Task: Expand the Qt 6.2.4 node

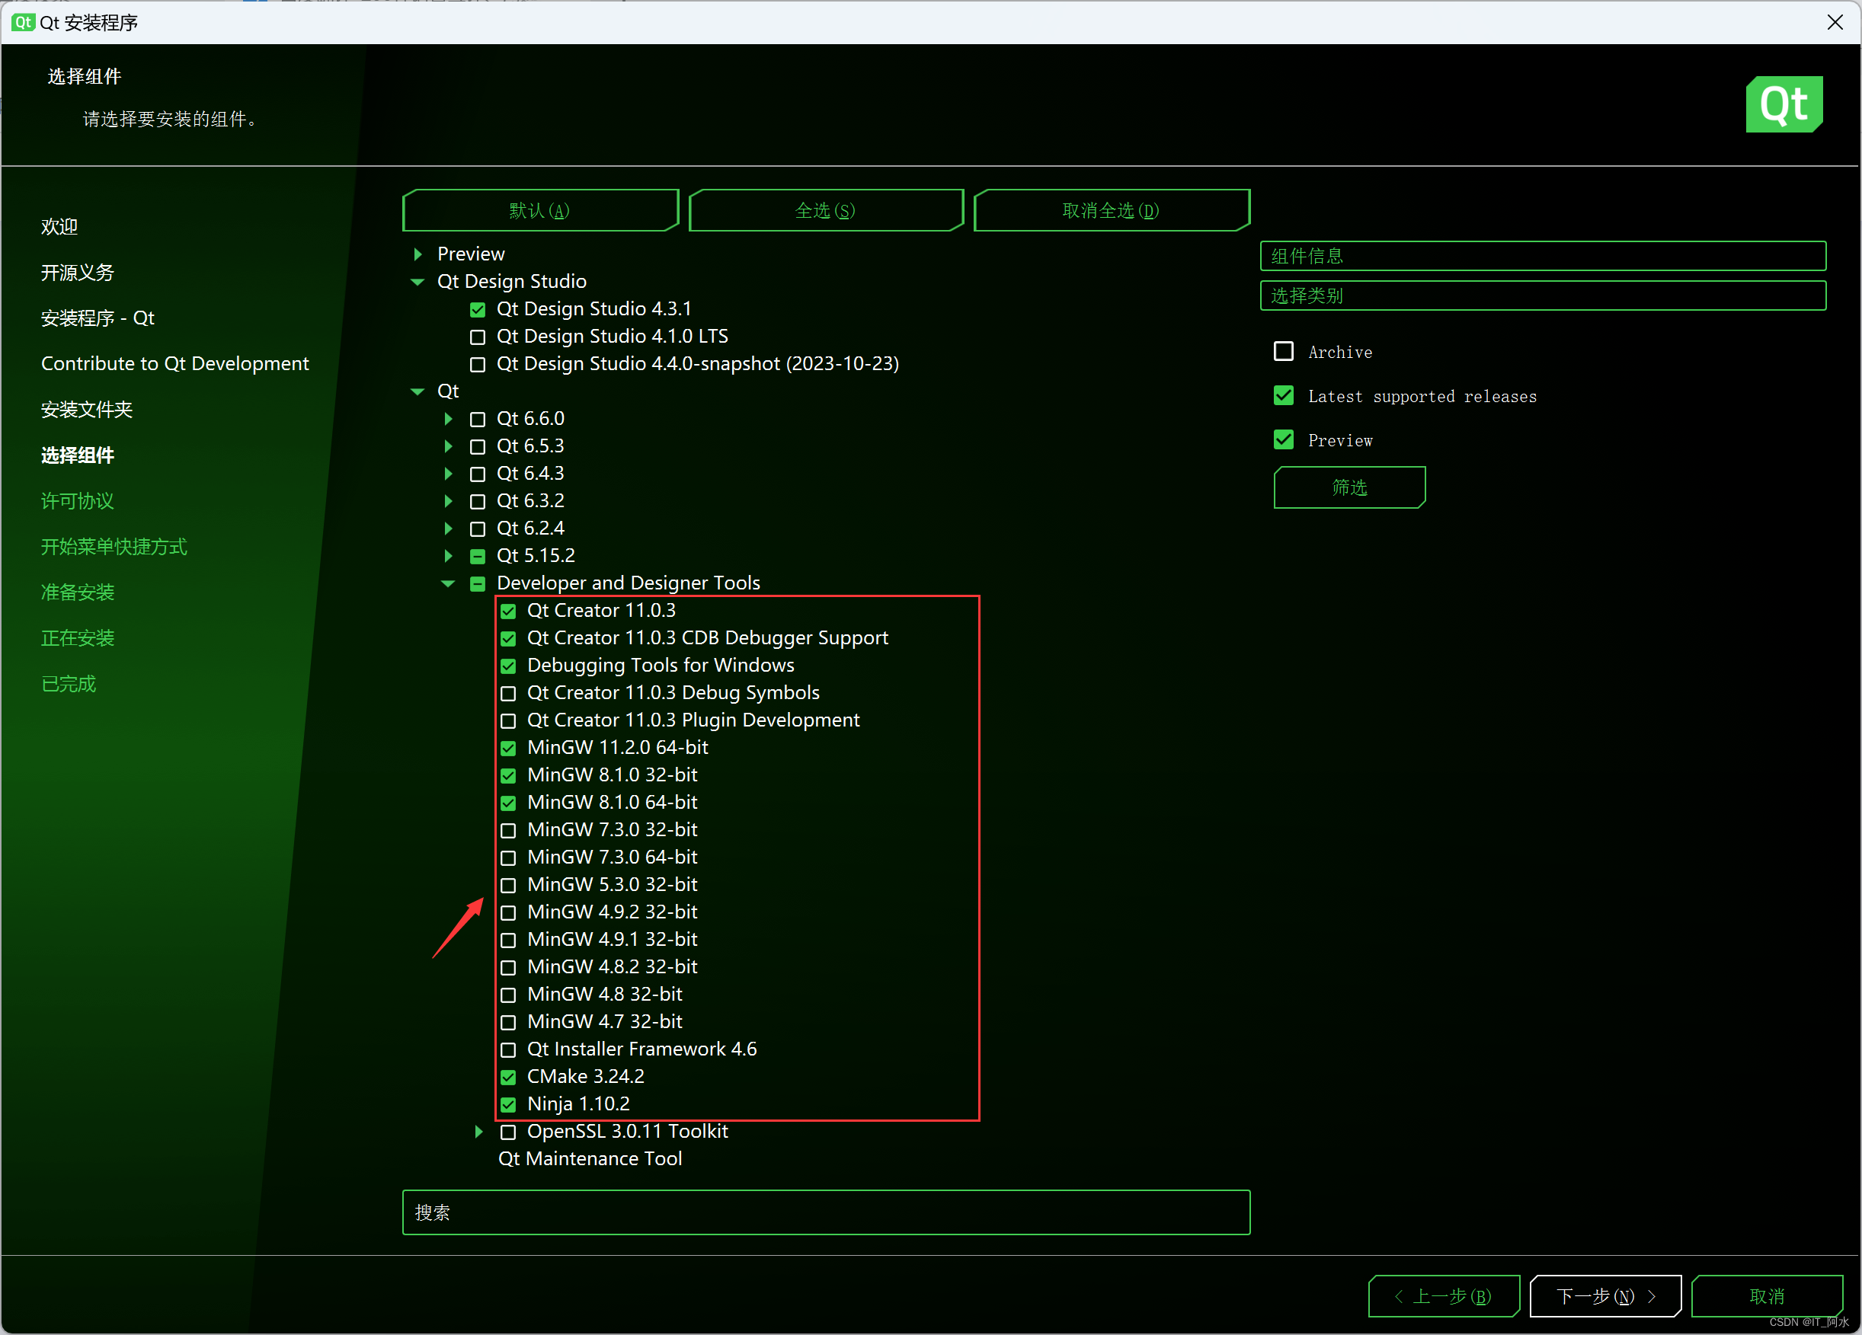Action: (448, 529)
